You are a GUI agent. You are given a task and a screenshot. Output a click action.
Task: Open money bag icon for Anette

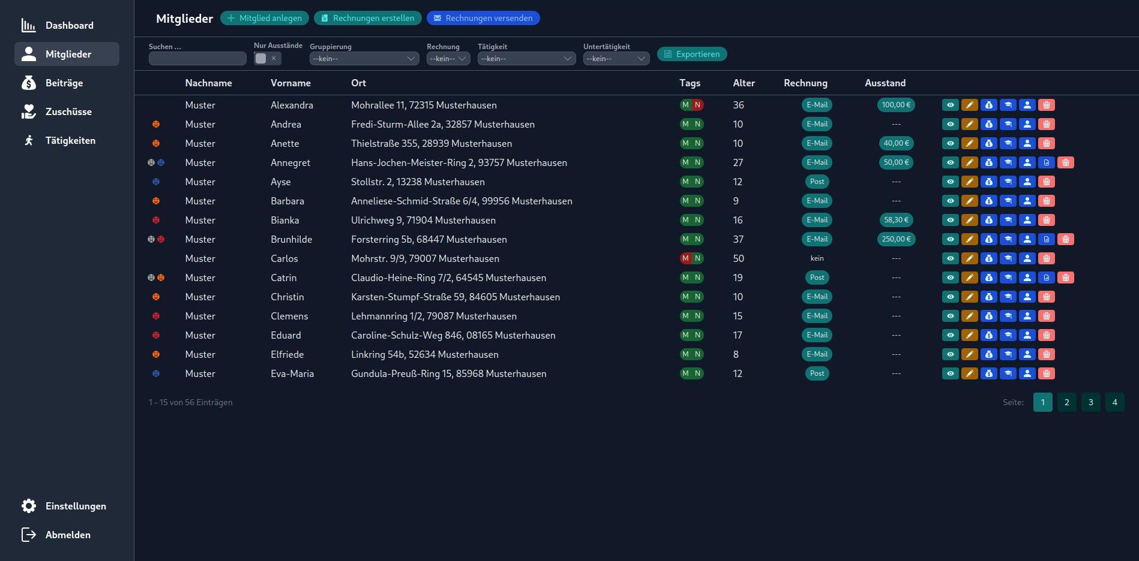(988, 143)
